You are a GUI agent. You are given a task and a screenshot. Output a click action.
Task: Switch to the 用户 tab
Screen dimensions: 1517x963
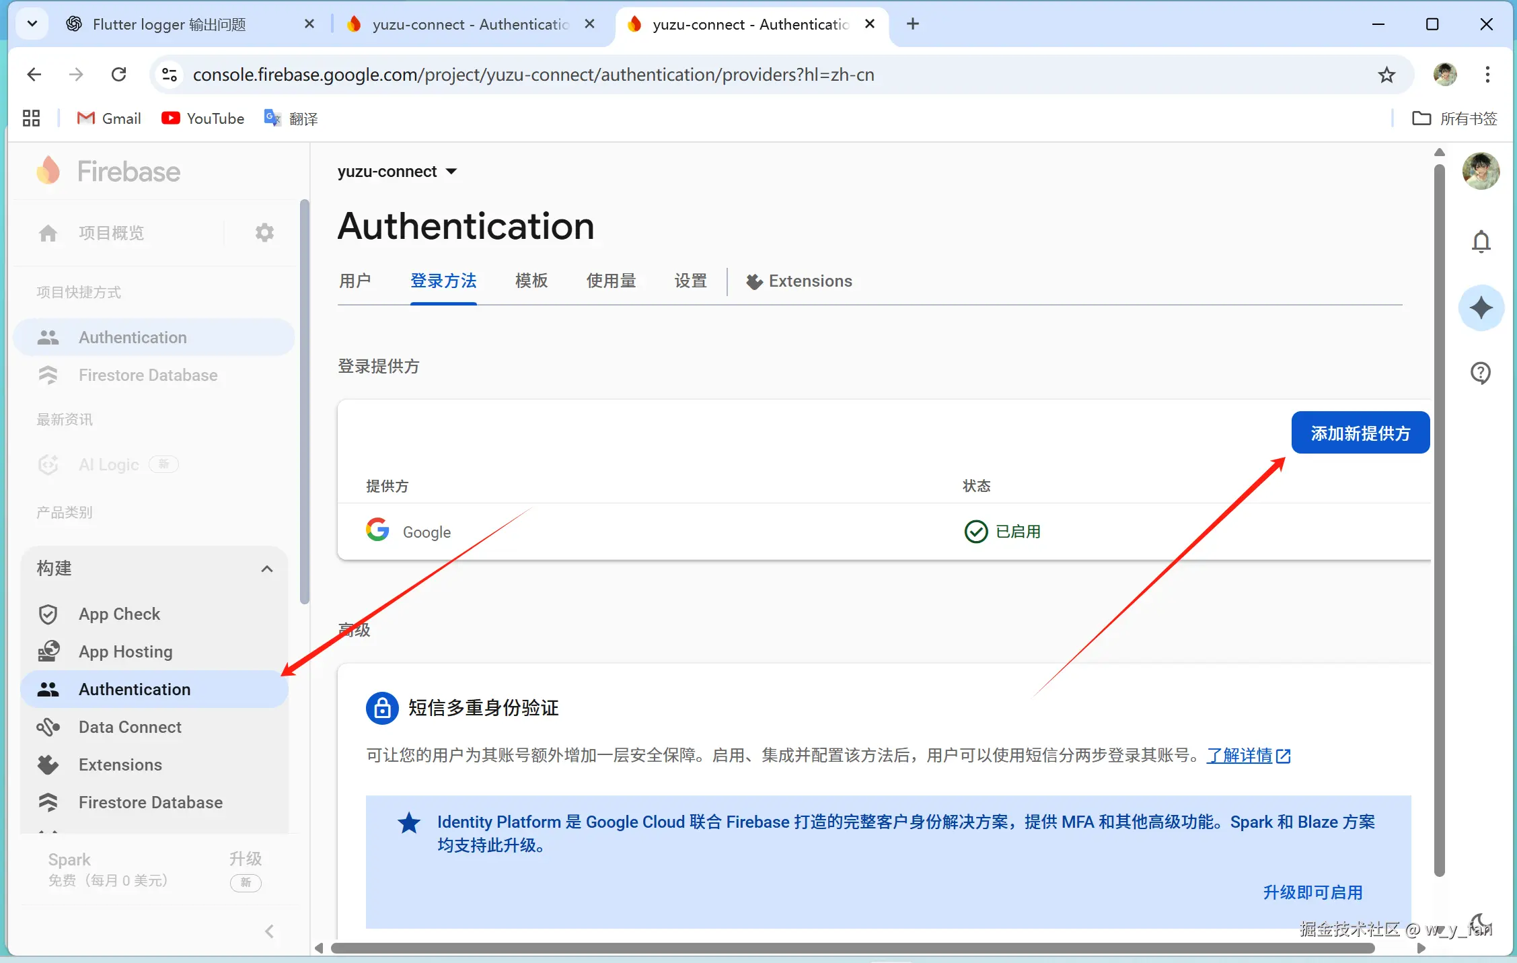(355, 281)
